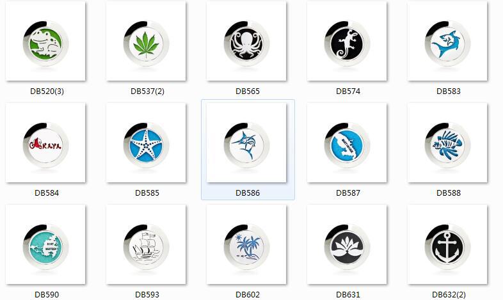Click the DB520(3) file name text

(x=47, y=91)
